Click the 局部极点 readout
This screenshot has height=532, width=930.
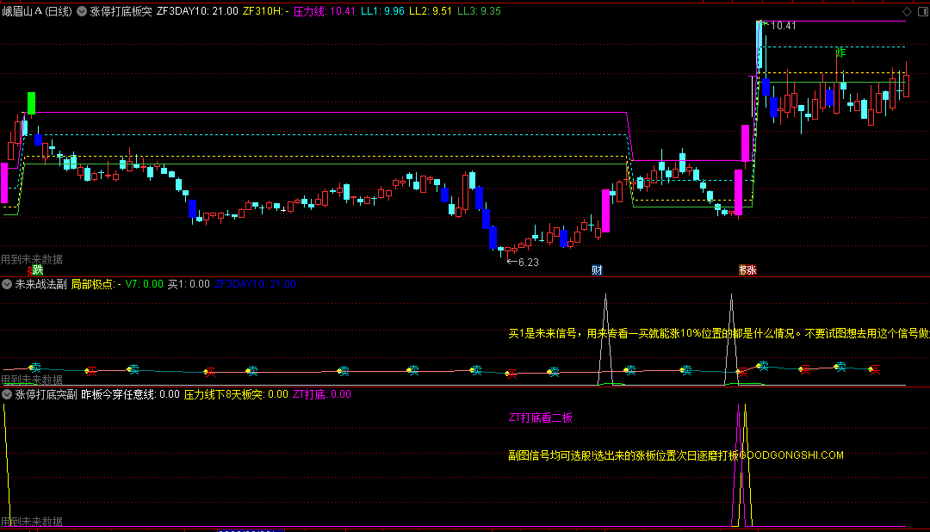coord(96,284)
